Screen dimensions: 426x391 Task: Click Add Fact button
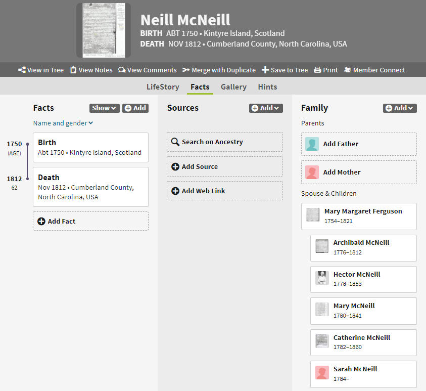tap(90, 221)
